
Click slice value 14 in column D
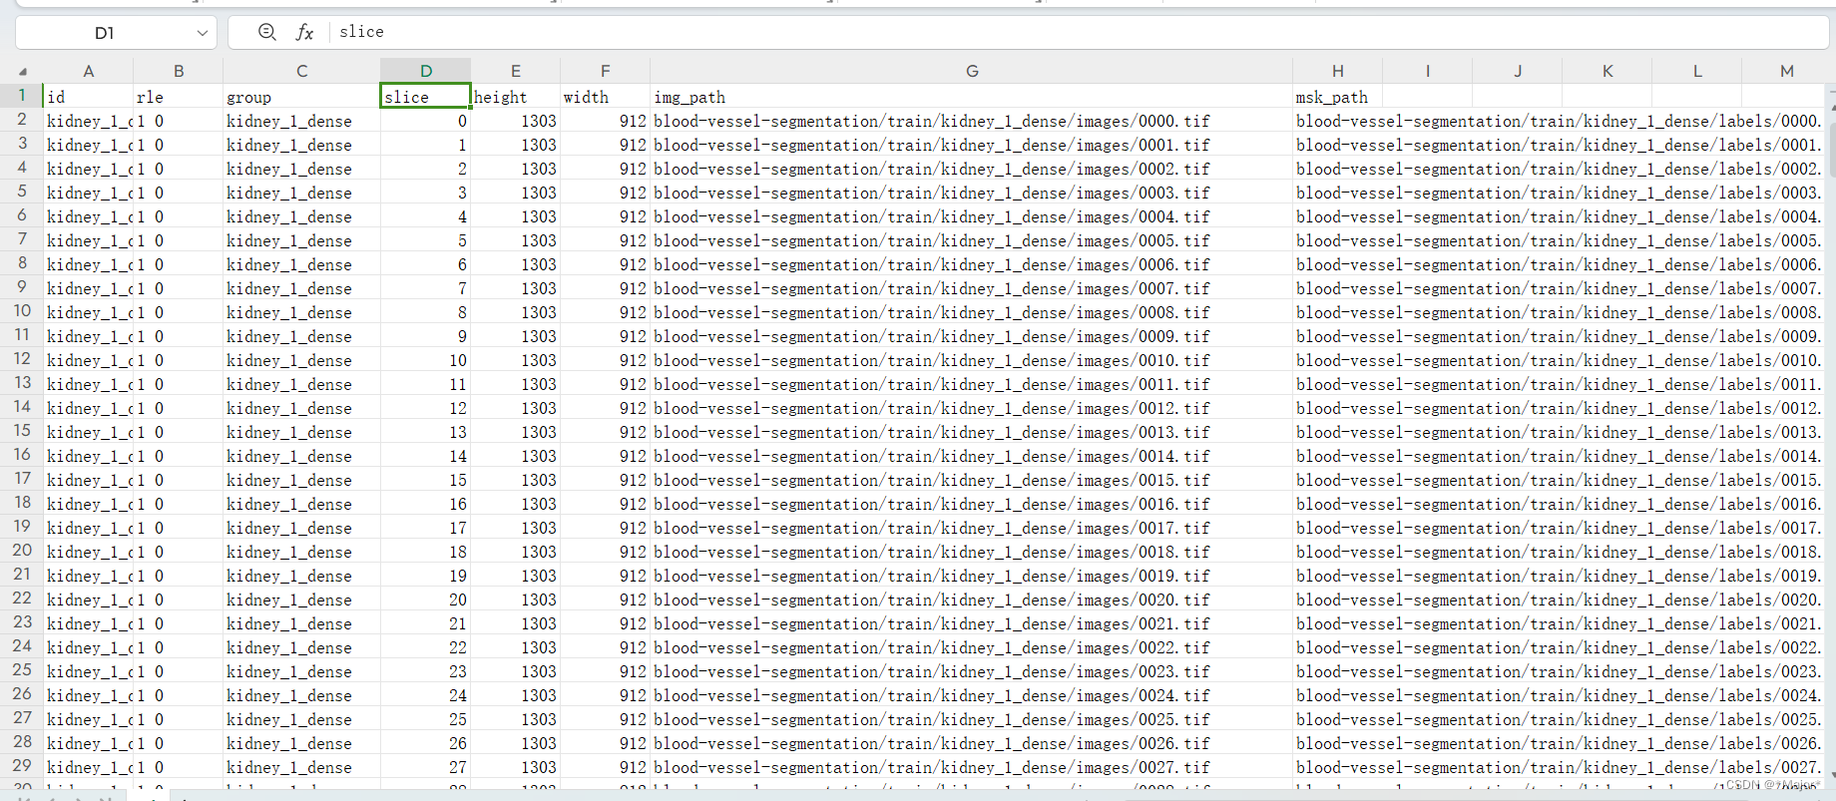425,456
